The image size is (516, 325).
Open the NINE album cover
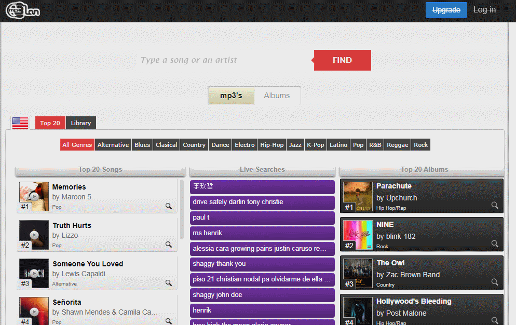click(x=358, y=235)
